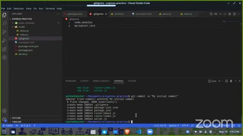Maximize the terminal panel with chevron up
This screenshot has width=243, height=136.
[235, 81]
